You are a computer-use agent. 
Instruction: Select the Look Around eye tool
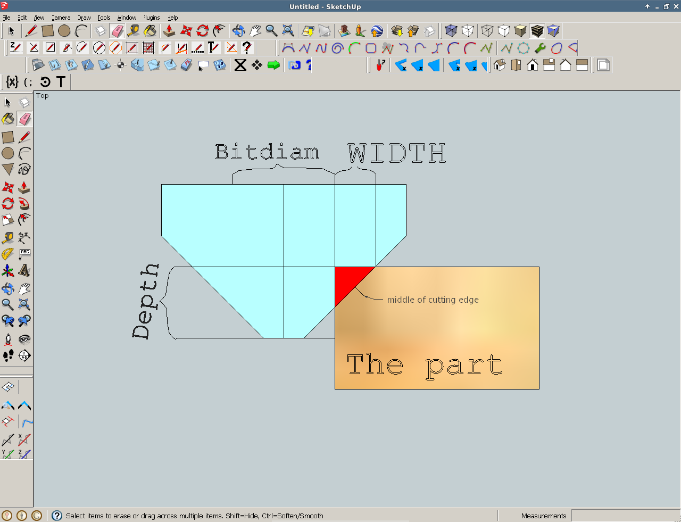pyautogui.click(x=24, y=339)
